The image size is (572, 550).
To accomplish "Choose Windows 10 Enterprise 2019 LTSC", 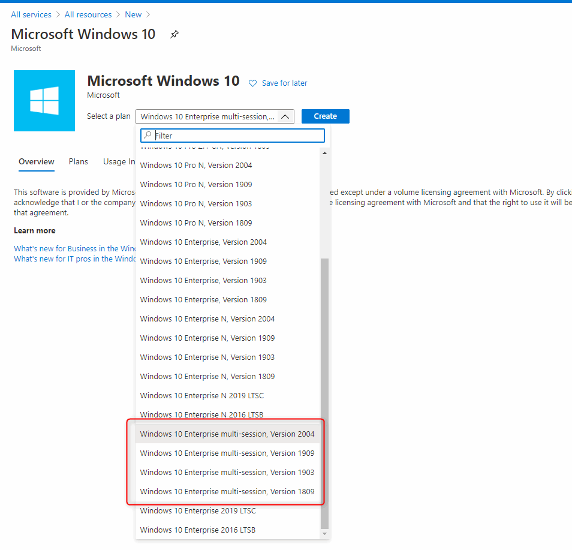I will (x=228, y=510).
